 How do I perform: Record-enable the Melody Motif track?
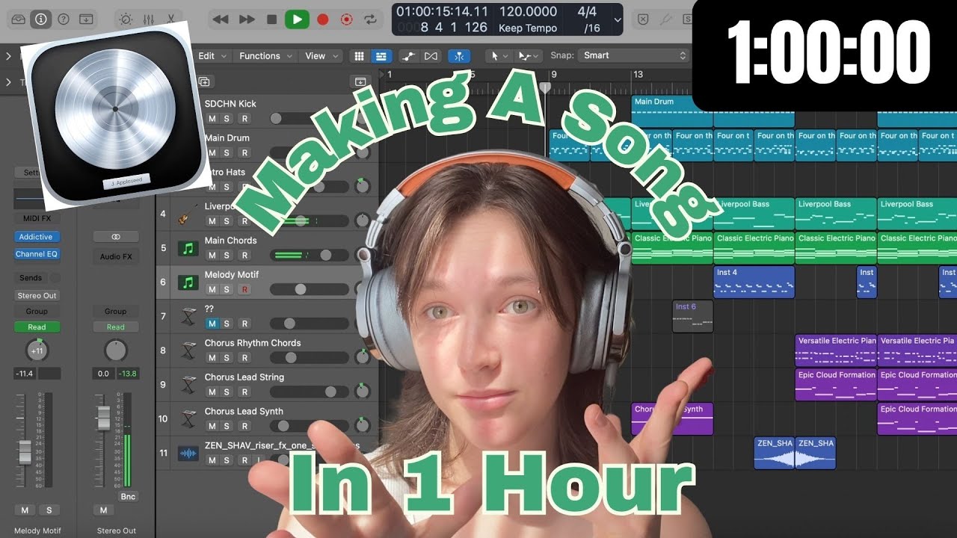pos(244,289)
